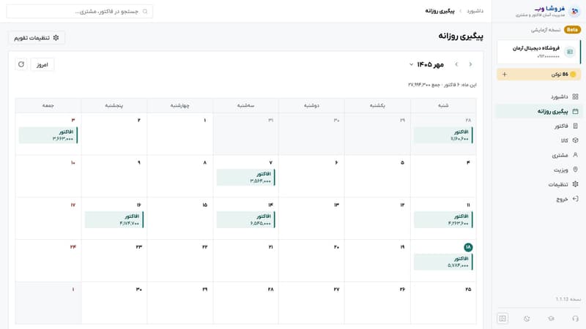Go to the previous month chevron

pos(470,64)
